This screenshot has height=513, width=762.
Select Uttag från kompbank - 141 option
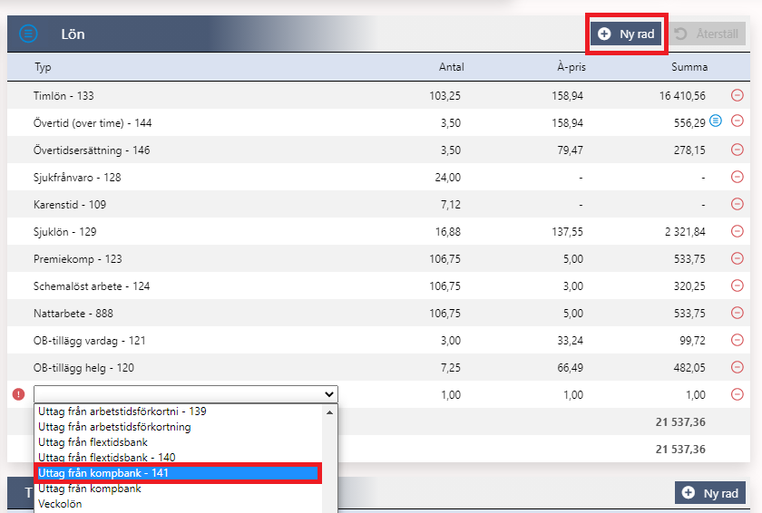tap(178, 473)
